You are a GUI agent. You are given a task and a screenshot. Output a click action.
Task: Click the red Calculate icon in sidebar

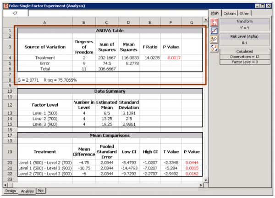click(214, 22)
